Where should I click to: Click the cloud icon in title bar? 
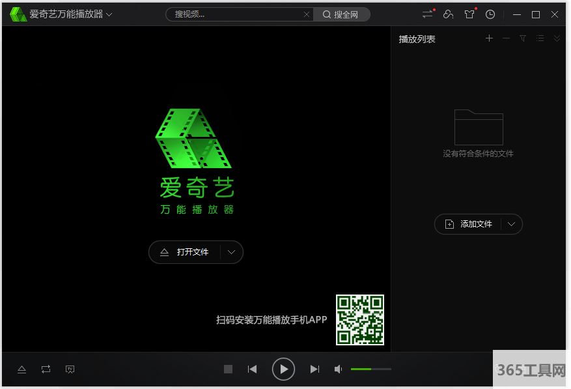click(448, 14)
